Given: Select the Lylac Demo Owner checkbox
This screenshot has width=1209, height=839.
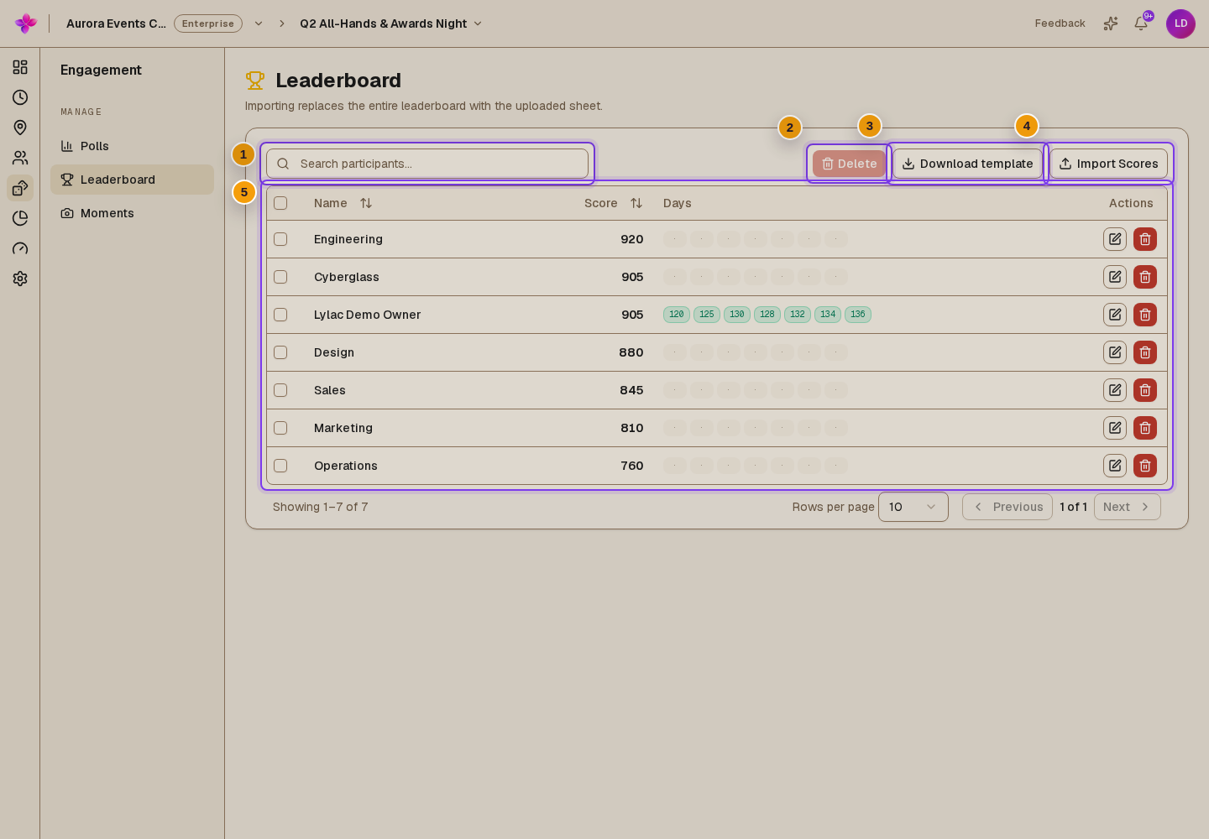Looking at the screenshot, I should coord(280,315).
